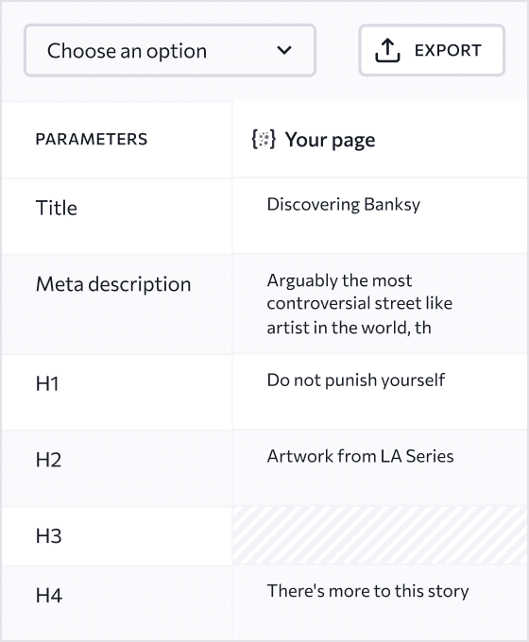Click the Title parameter row label
This screenshot has width=529, height=642.
[x=57, y=208]
